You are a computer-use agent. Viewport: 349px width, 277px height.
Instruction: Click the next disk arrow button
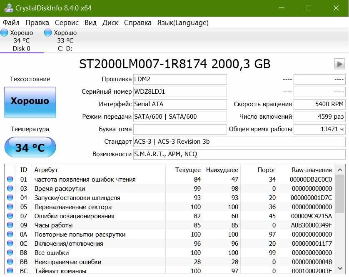(339, 64)
